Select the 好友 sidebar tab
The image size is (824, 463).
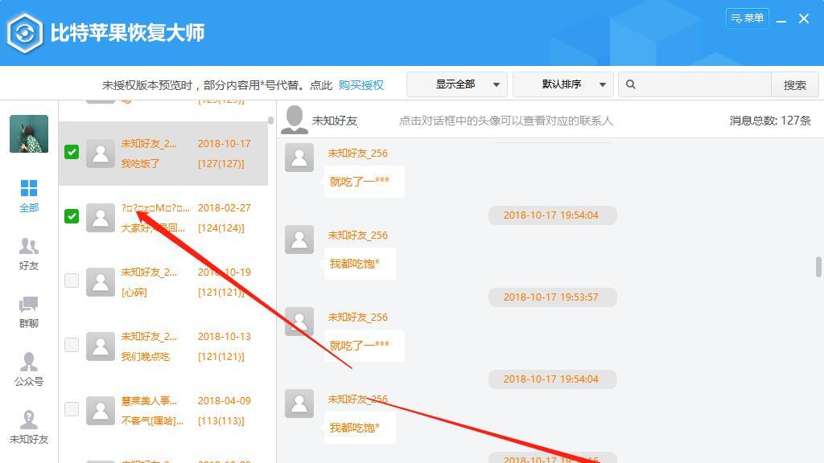point(29,254)
